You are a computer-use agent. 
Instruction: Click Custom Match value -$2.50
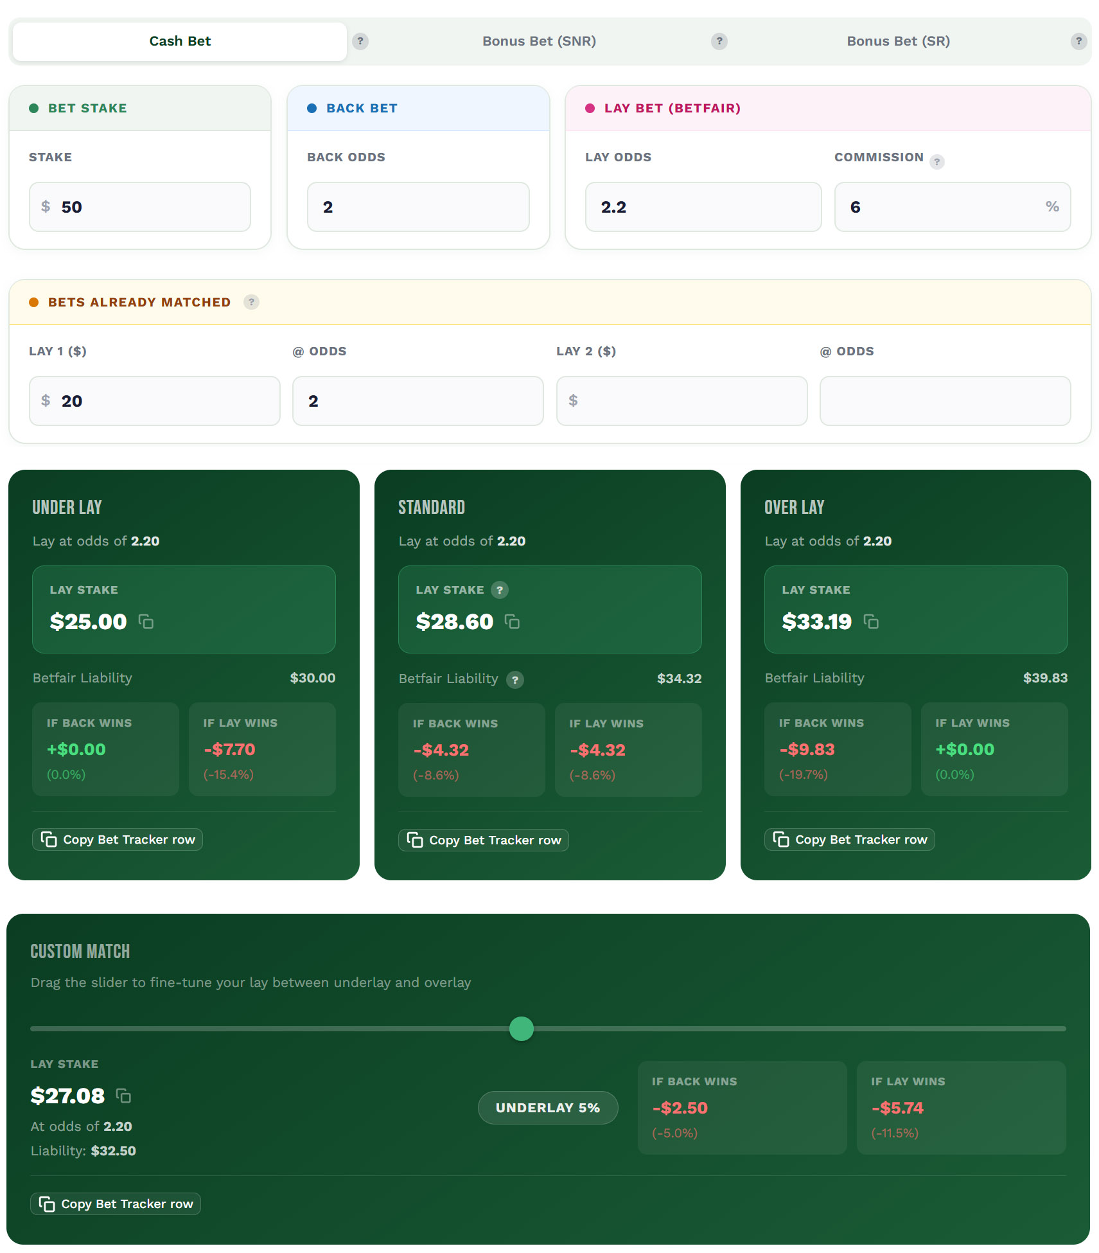(x=680, y=1108)
